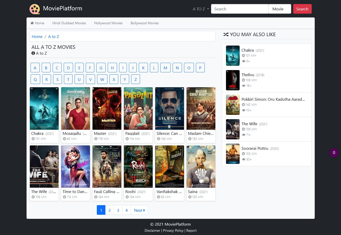341x235 pixels.
Task: Go to Hollywood Movies section
Action: point(108,23)
